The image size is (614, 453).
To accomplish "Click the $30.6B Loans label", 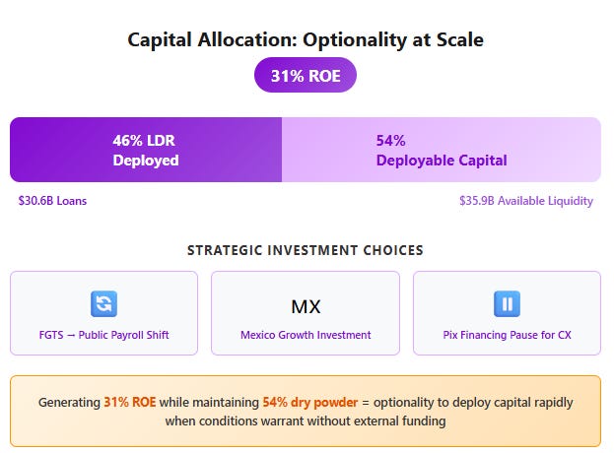I will (52, 201).
